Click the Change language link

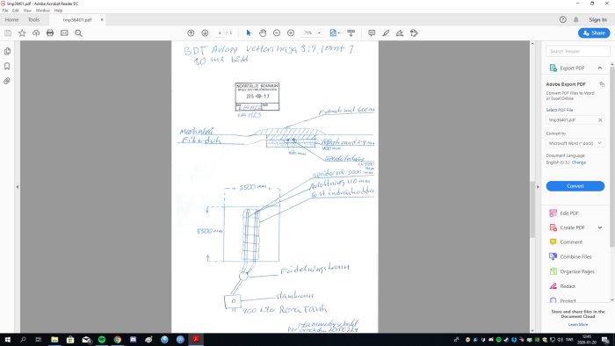[578, 162]
